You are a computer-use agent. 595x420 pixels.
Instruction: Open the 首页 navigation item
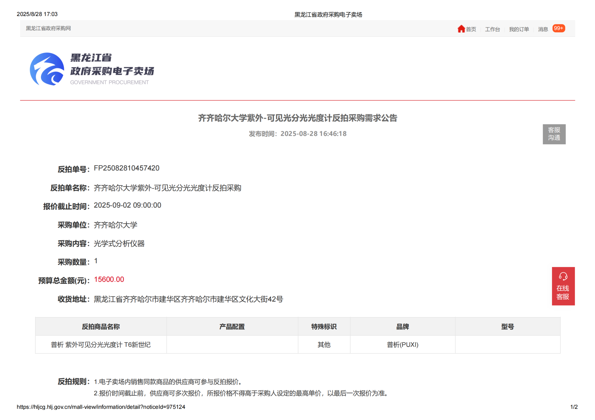coord(471,29)
